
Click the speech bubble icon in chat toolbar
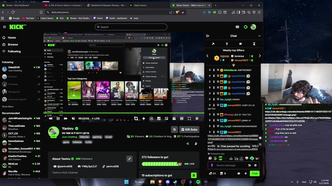(240, 44)
